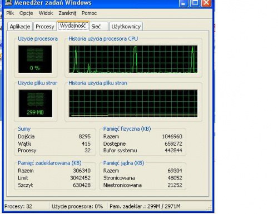Click the page file usage history graph
Image resolution: width=278 pixels, height=214 pixels.
[133, 103]
